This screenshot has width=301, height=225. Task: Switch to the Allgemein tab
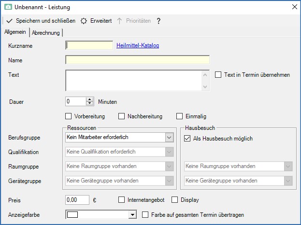tap(15, 32)
